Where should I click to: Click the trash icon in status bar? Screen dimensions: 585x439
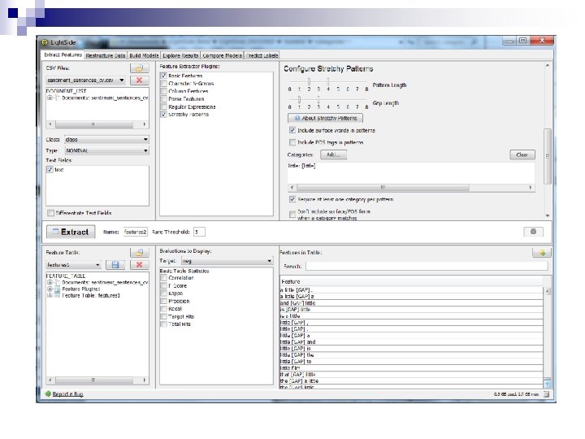(546, 394)
